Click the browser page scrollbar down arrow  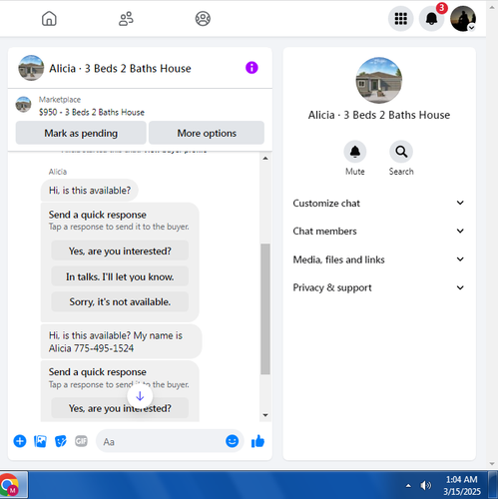[x=492, y=463]
